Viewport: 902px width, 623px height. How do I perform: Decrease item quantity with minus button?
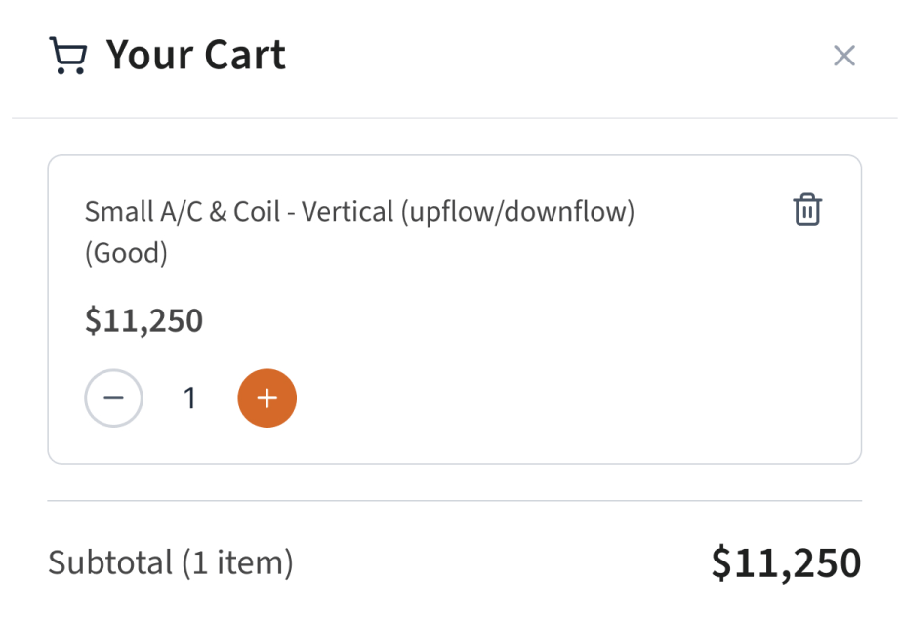114,398
